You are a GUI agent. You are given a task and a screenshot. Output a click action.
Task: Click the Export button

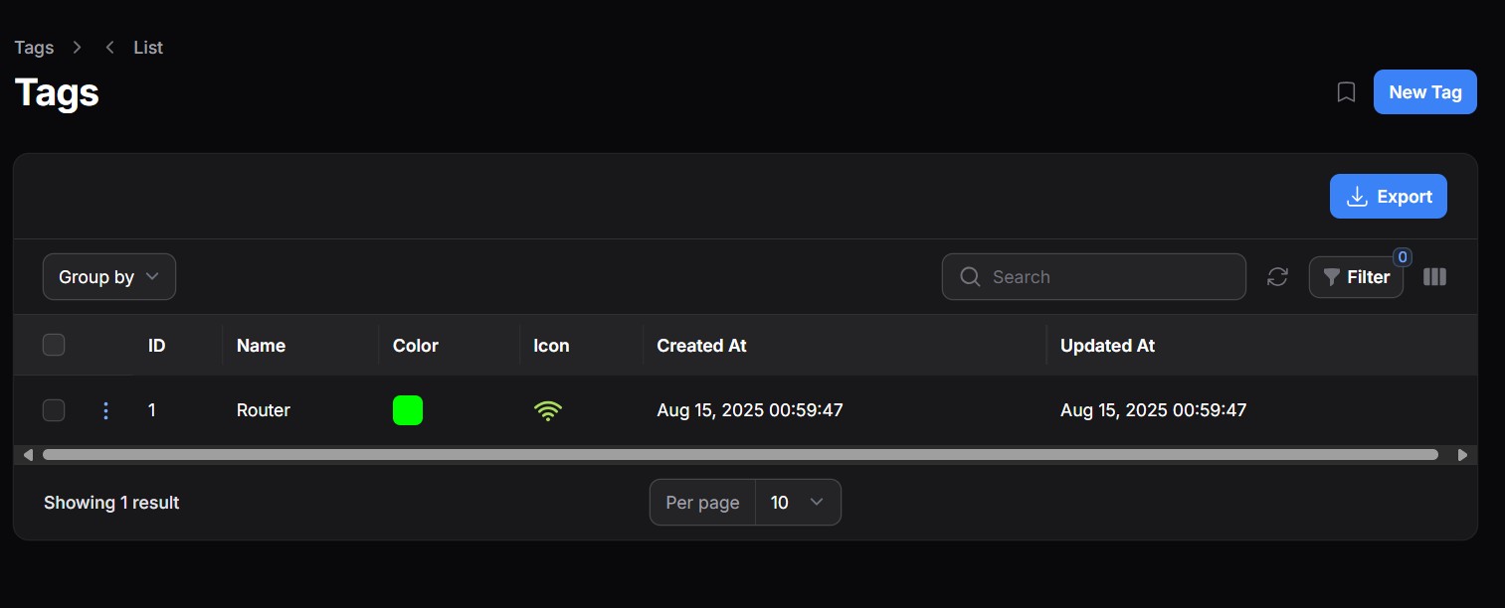click(x=1388, y=197)
